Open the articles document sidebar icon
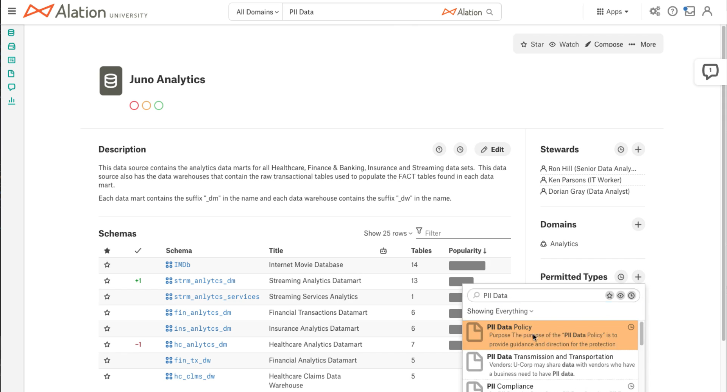 point(11,73)
